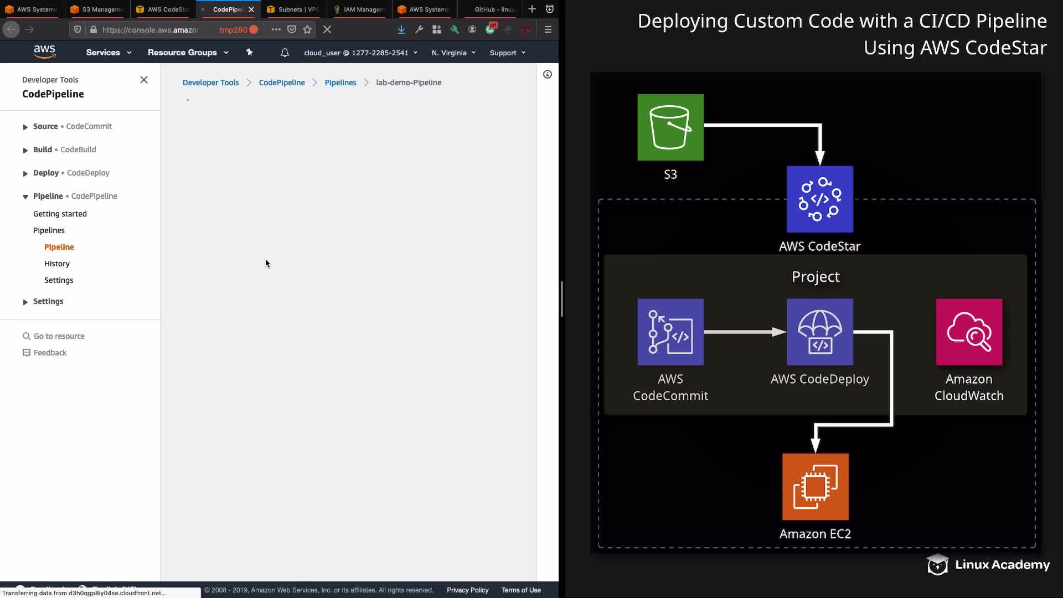Open the Firefox hamburger menu
This screenshot has height=598, width=1063.
point(548,29)
